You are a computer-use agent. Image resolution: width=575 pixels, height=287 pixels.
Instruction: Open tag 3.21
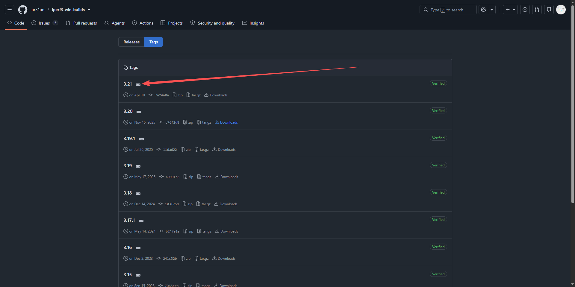(128, 84)
